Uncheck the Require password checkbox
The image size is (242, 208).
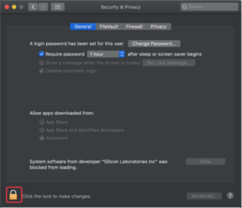[41, 54]
